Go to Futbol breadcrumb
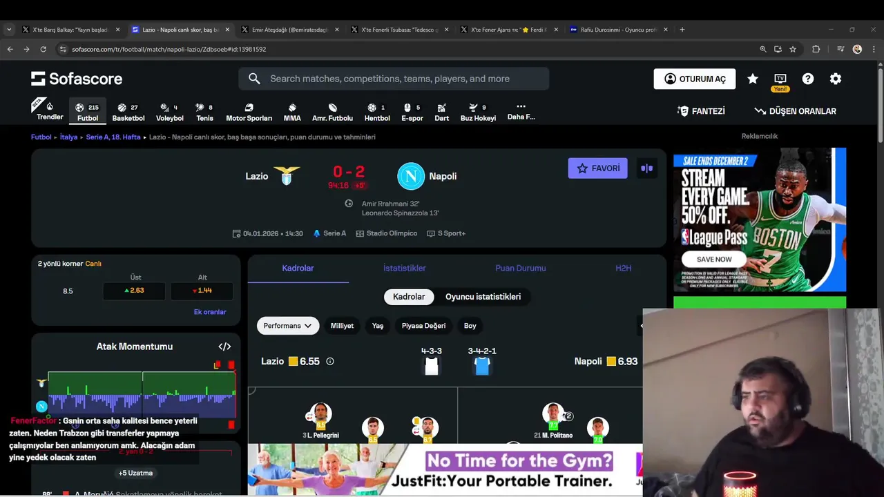The height and width of the screenshot is (497, 884). [41, 137]
